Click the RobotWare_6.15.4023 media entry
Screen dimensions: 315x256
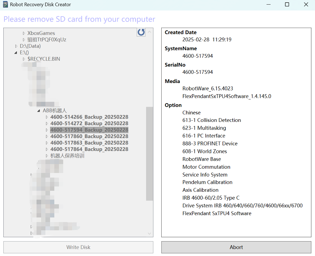click(x=208, y=89)
